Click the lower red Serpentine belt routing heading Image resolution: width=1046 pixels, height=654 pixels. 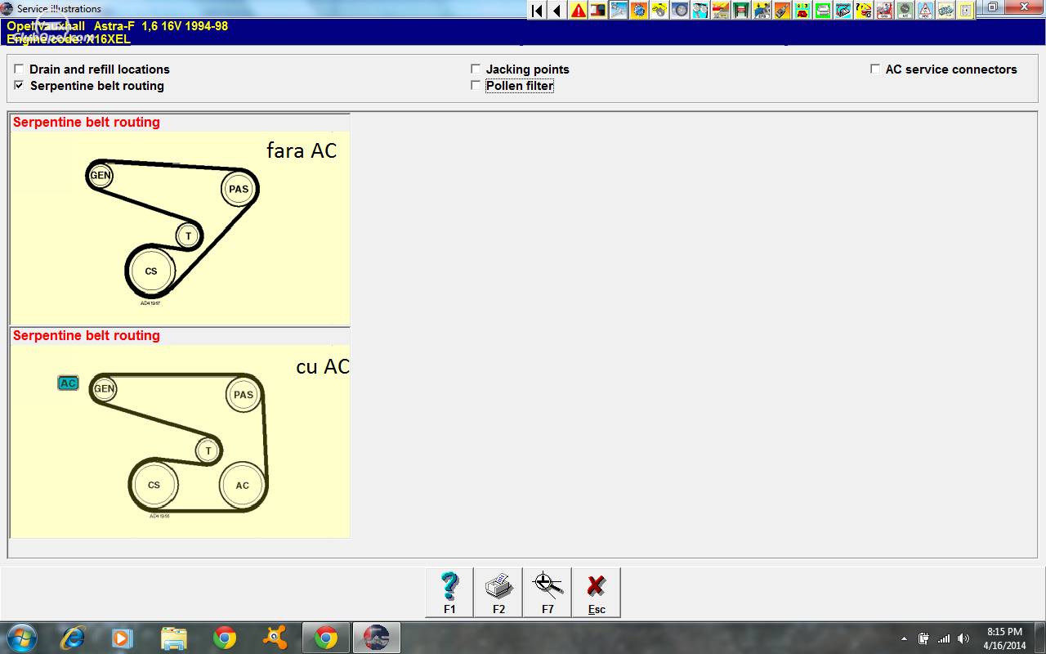tap(87, 335)
